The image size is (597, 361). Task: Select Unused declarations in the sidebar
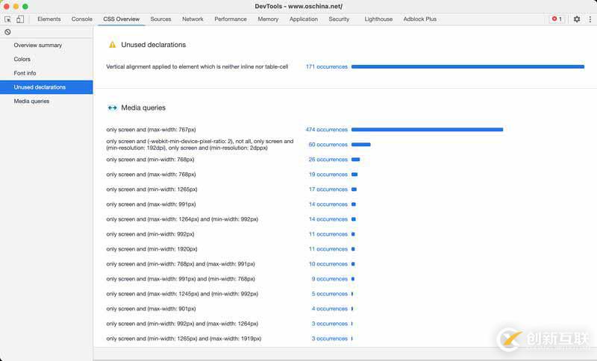tap(46, 87)
